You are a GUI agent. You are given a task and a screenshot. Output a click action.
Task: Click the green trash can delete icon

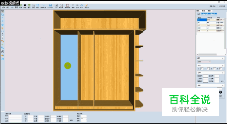click(29, 6)
